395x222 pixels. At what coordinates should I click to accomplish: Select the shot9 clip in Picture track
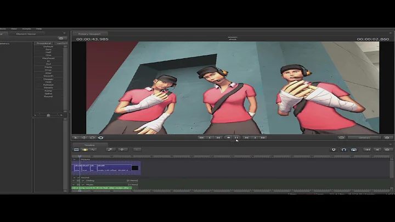click(x=114, y=168)
